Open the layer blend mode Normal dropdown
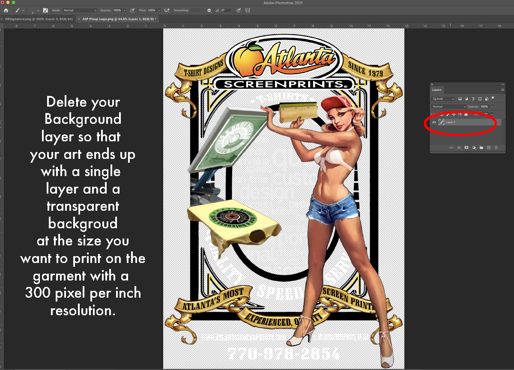Viewport: 514px width, 370px height. (x=449, y=107)
